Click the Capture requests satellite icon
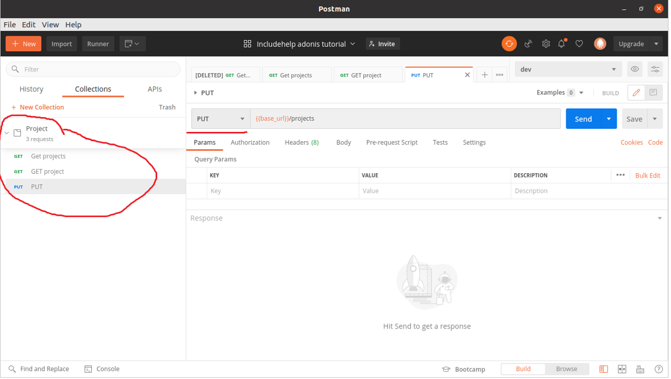Screen dimensions: 671x379 528,44
